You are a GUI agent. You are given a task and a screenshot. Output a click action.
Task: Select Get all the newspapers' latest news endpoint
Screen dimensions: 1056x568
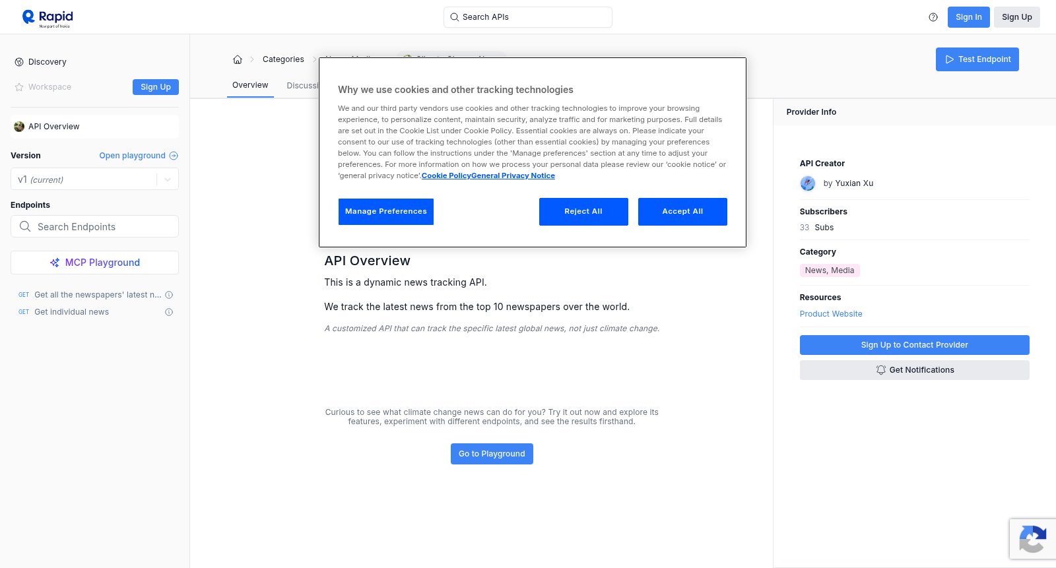tap(96, 295)
